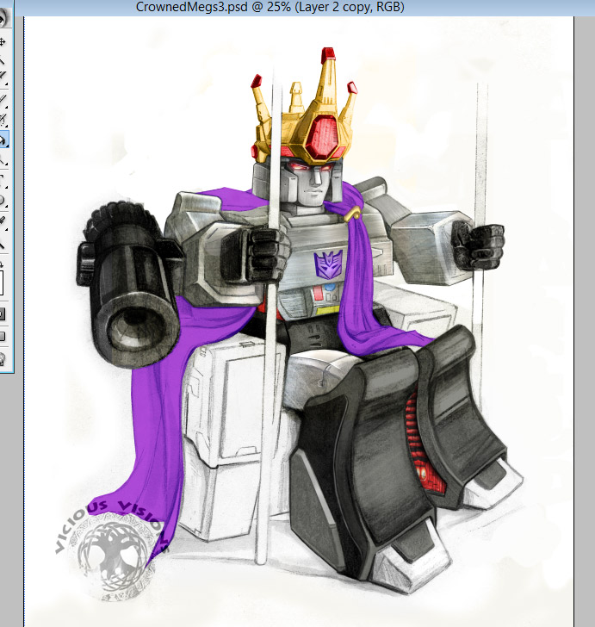Image resolution: width=595 pixels, height=627 pixels.
Task: Select the Eyedropper tool
Action: tap(3, 221)
